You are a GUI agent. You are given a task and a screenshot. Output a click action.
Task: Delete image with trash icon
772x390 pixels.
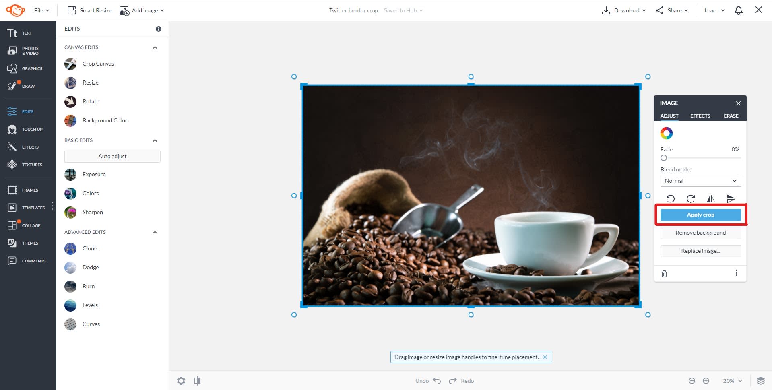coord(664,274)
